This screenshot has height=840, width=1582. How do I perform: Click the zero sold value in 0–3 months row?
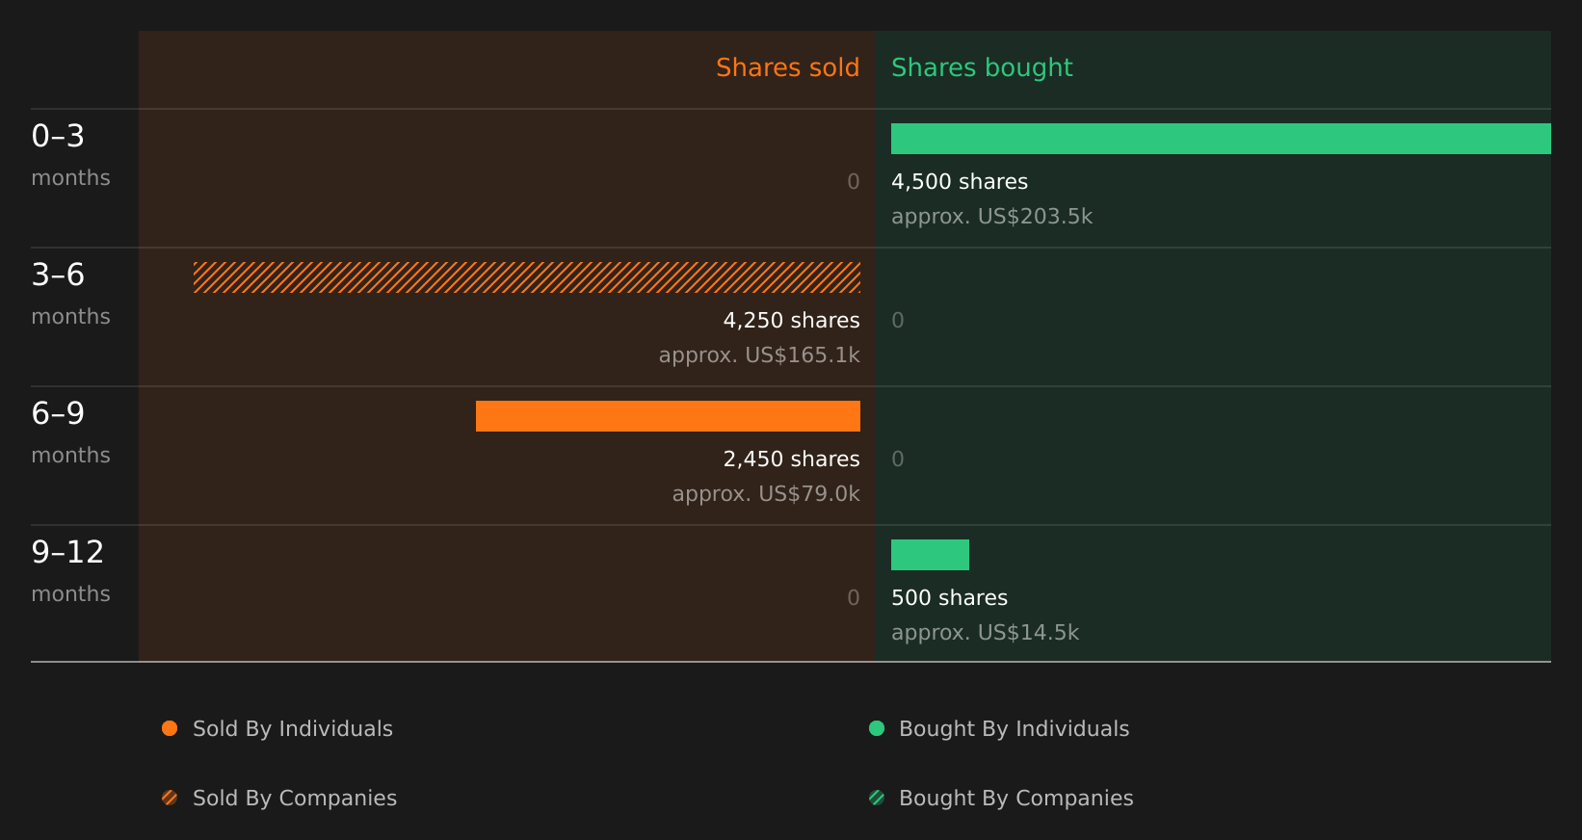854,181
